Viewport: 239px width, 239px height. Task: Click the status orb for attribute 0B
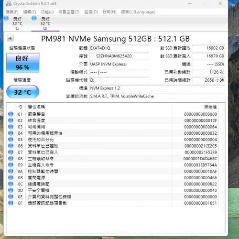(11, 178)
